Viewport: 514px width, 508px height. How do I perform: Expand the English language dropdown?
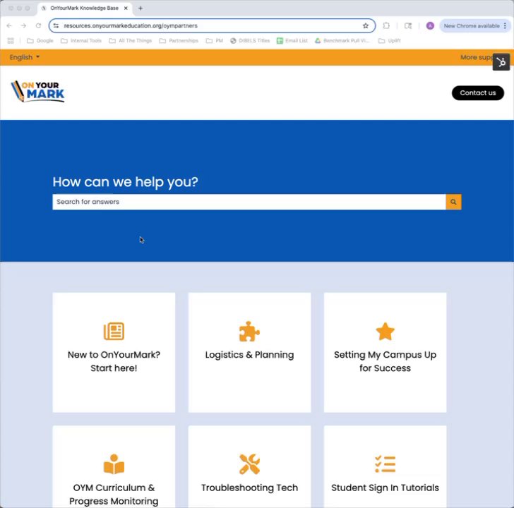(25, 57)
